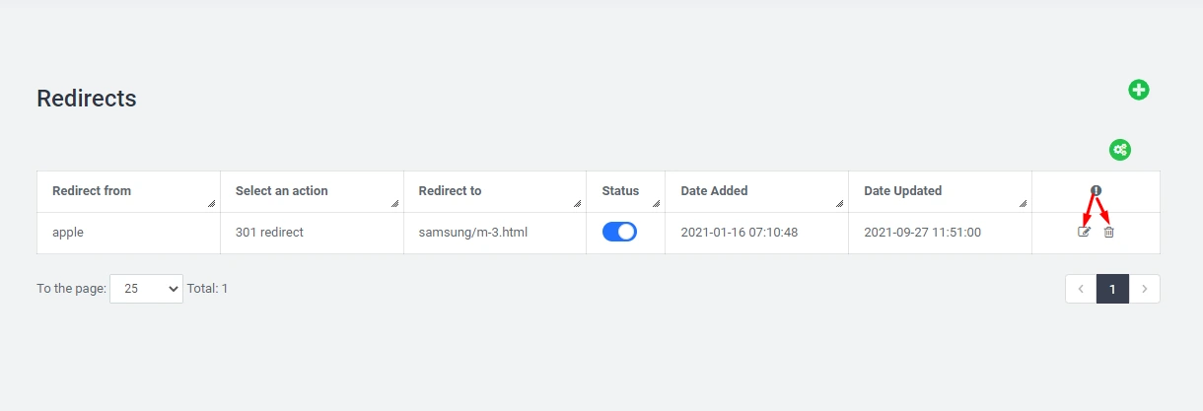Select page 1 in pagination
Screen dimensions: 1203x411
1112,289
